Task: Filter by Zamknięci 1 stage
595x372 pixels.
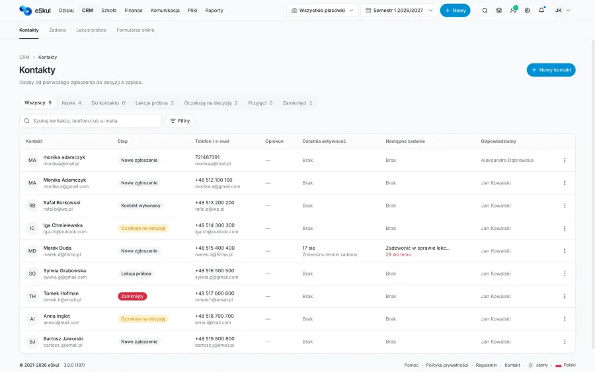Action: coord(297,103)
